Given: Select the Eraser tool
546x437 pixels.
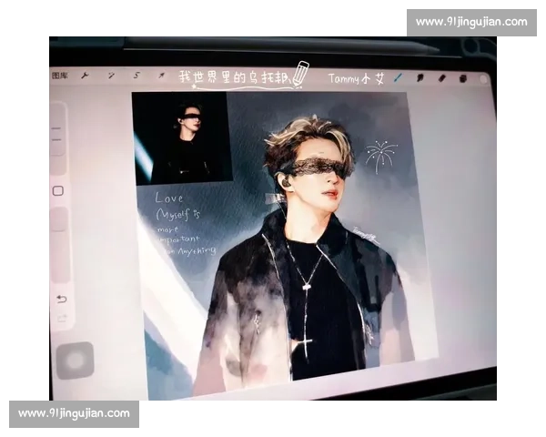Looking at the screenshot, I should click(442, 78).
